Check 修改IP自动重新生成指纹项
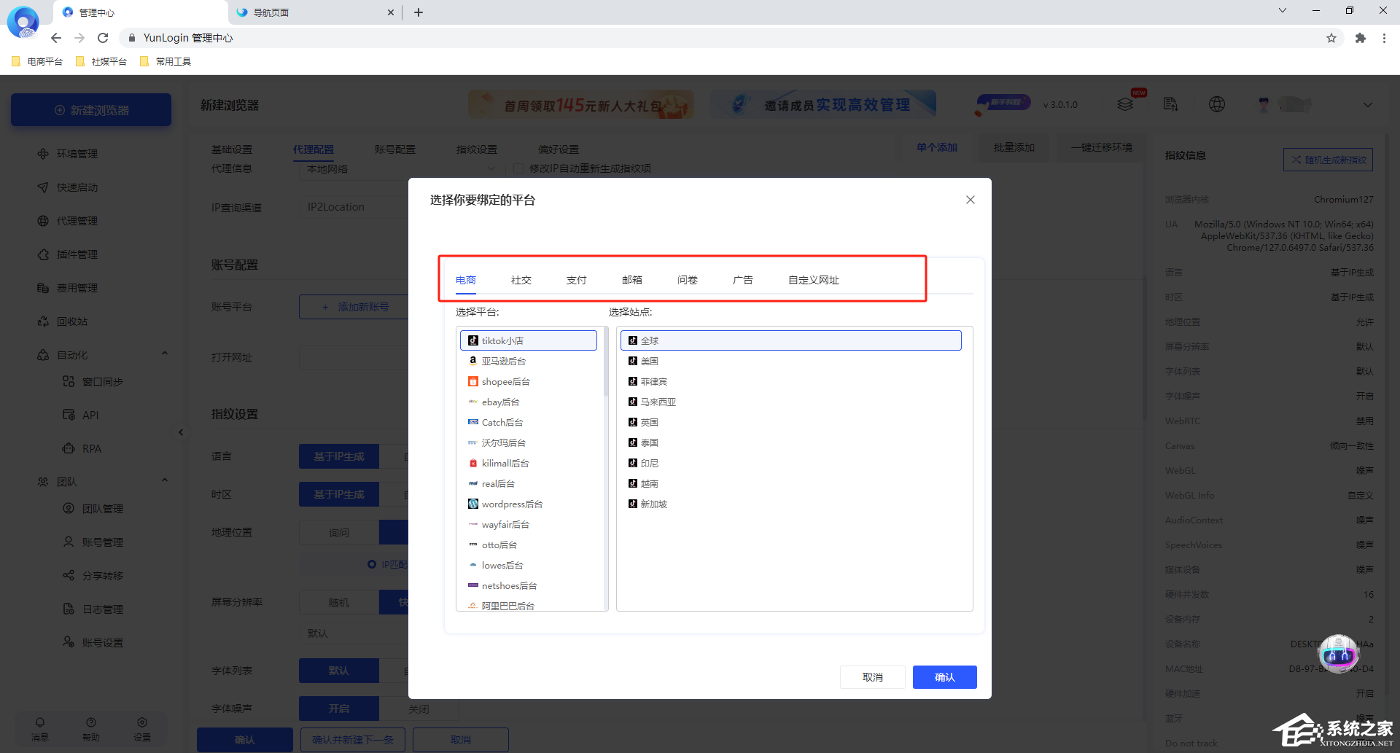Viewport: 1400px width, 753px height. pos(518,168)
